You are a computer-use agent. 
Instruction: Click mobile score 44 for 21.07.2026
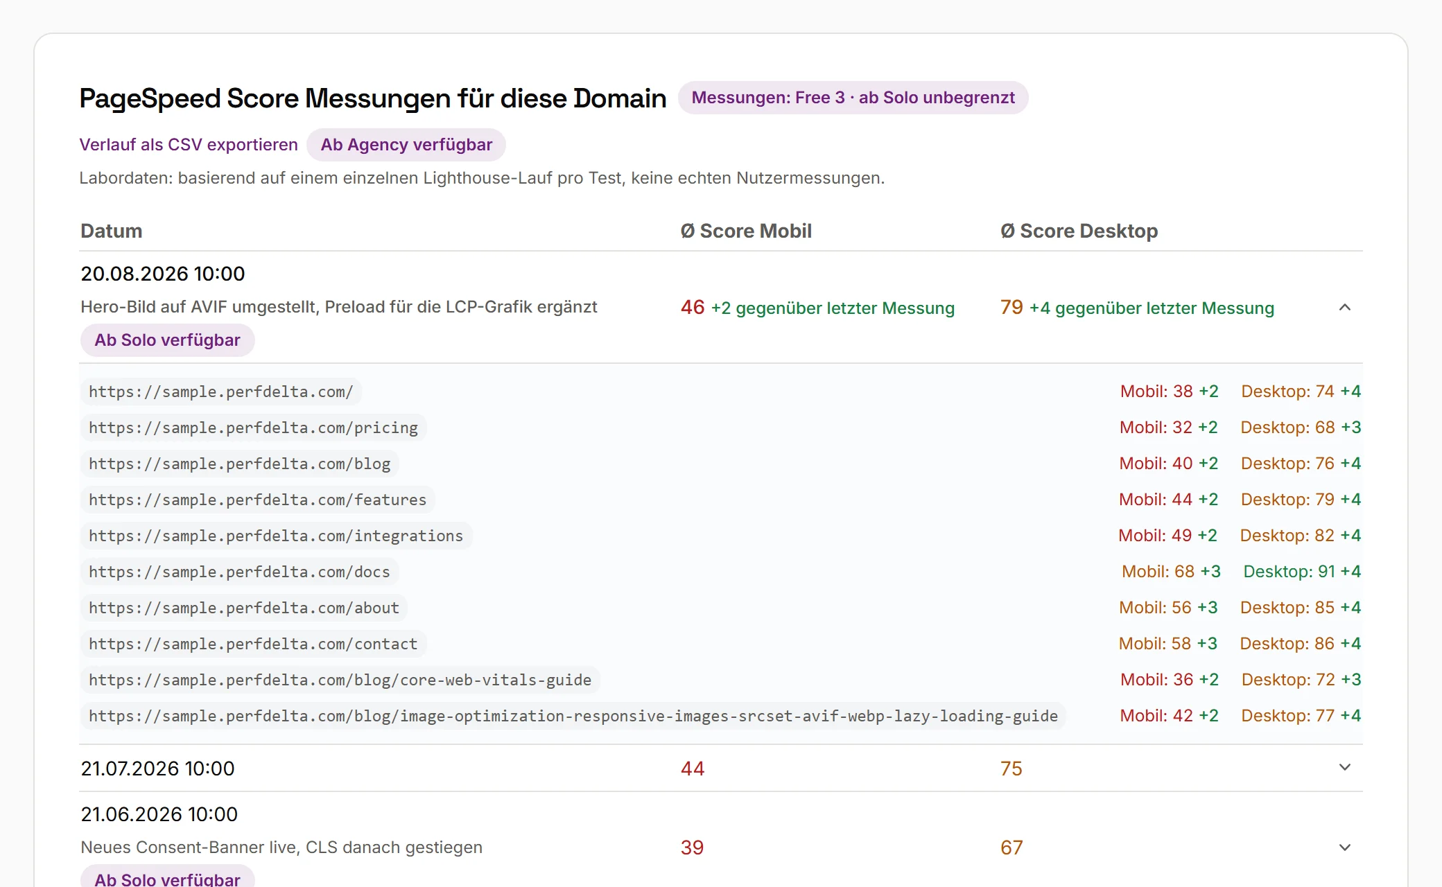693,769
